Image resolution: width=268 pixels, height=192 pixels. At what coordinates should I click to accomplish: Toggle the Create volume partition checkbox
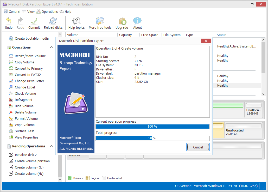[11, 161]
